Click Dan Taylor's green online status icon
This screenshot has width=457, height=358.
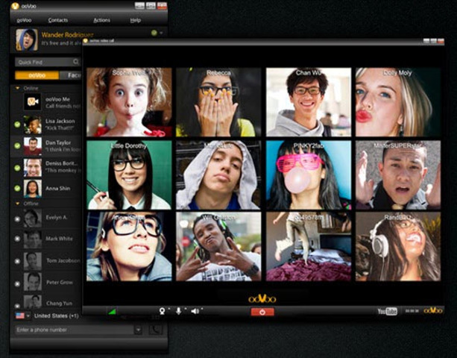click(x=17, y=145)
